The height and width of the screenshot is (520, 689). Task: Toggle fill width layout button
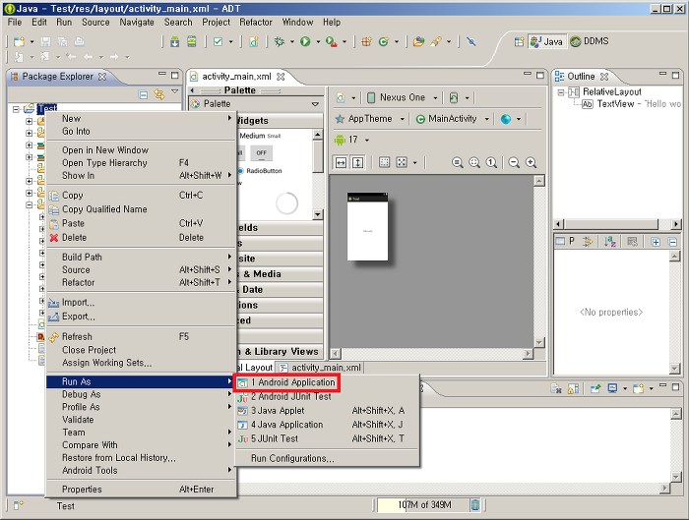pos(341,163)
